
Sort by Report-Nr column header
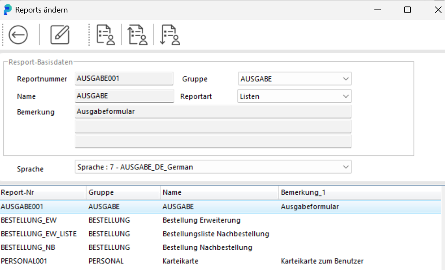(x=42, y=192)
